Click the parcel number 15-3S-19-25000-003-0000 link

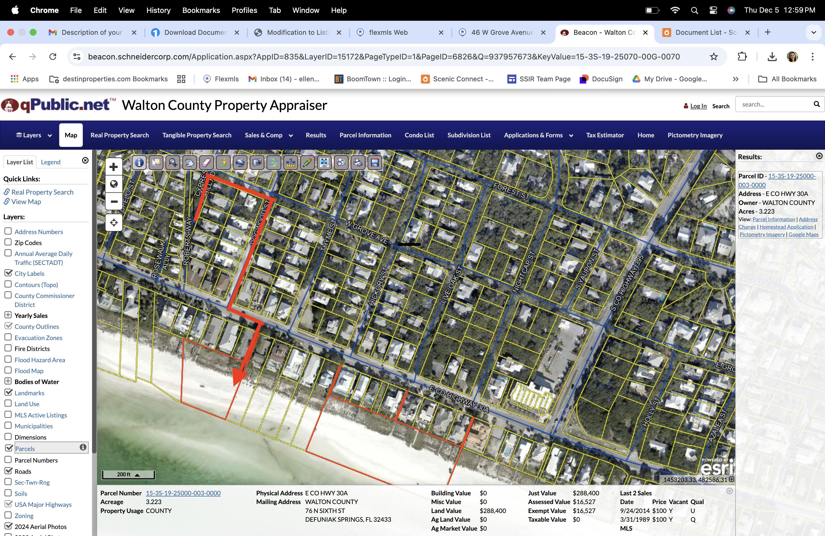182,493
